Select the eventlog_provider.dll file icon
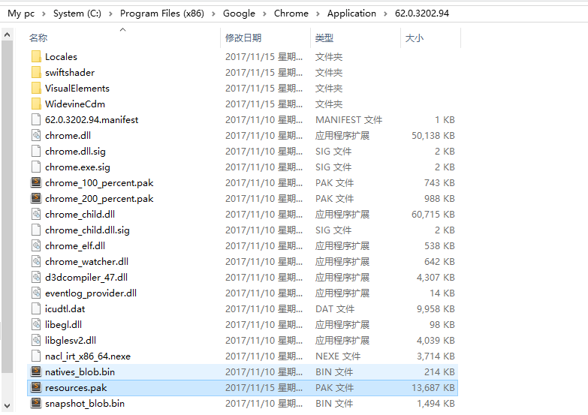 36,293
